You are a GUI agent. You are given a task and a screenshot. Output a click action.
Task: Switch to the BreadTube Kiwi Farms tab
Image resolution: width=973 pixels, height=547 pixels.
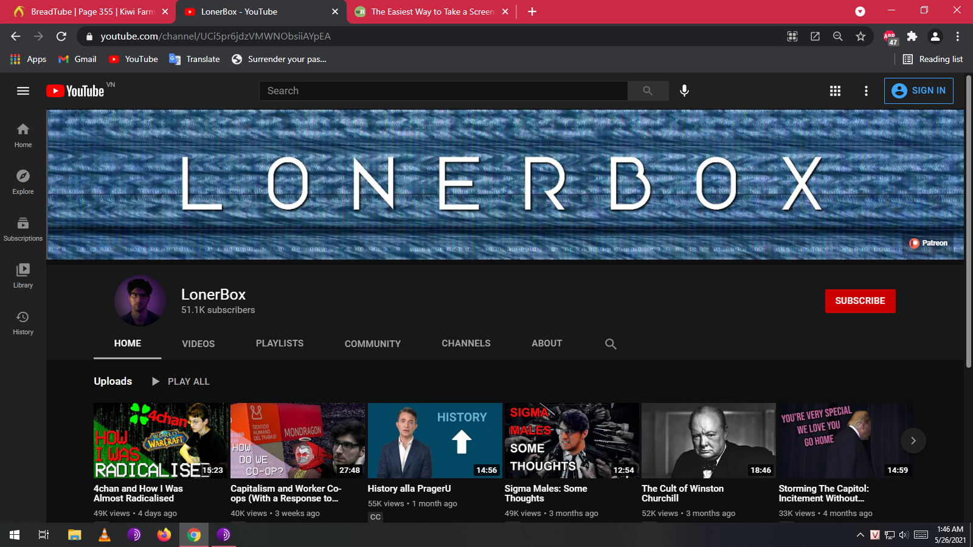pyautogui.click(x=91, y=12)
